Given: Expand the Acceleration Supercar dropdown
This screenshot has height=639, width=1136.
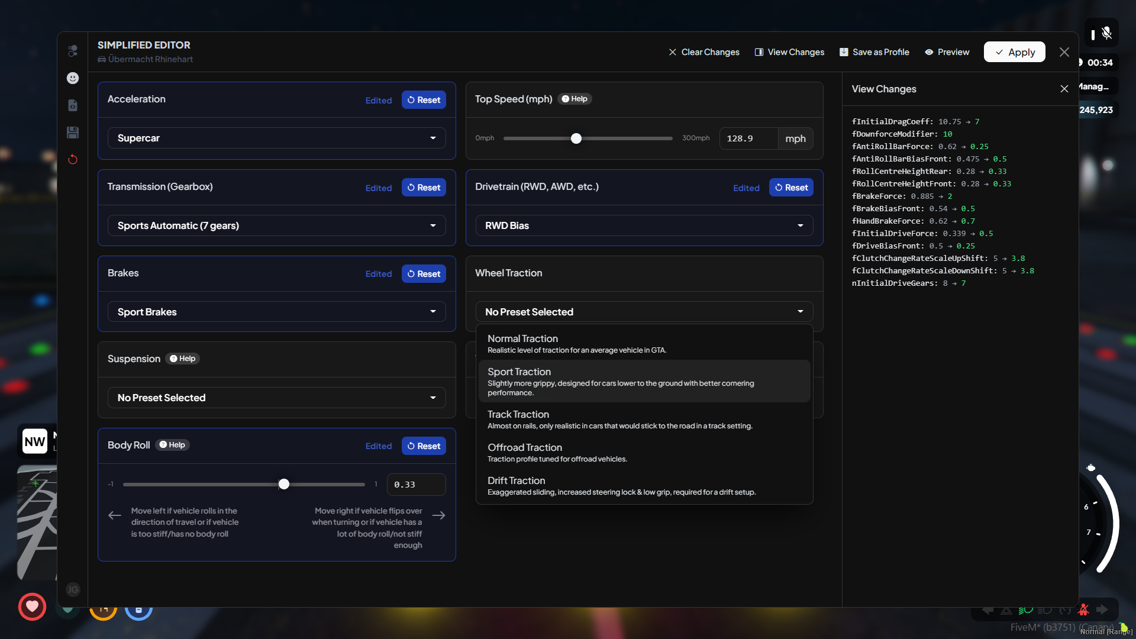Looking at the screenshot, I should [276, 138].
